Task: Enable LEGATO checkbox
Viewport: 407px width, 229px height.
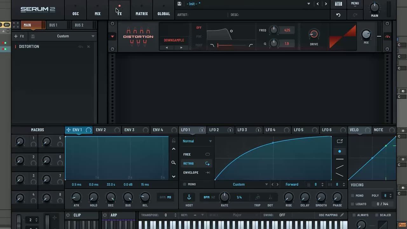Action: click(352, 204)
